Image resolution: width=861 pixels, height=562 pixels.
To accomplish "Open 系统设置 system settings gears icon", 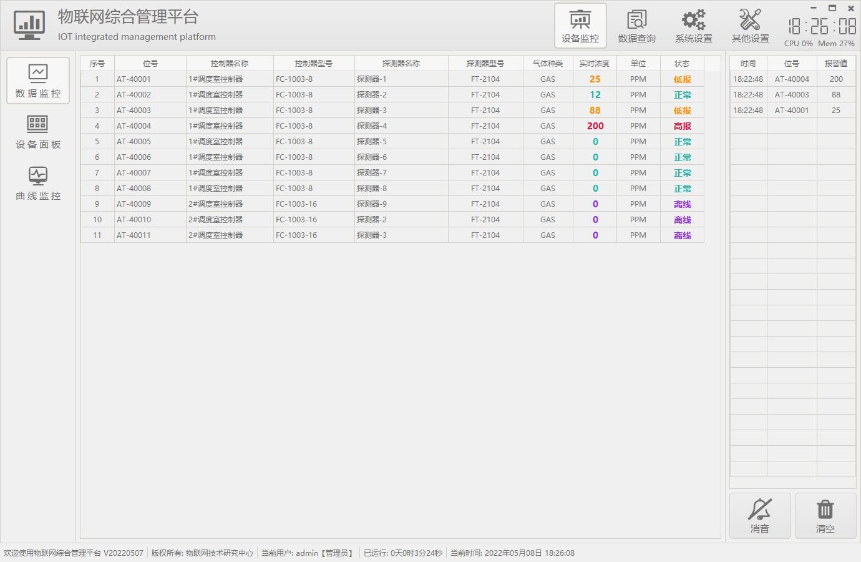I will pos(693,26).
